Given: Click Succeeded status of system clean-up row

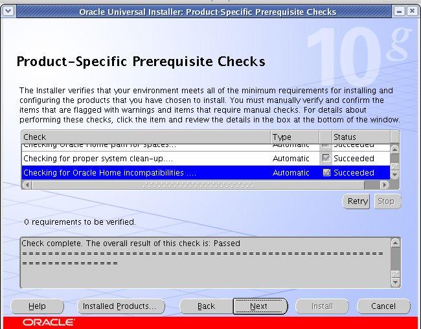Looking at the screenshot, I should [354, 159].
